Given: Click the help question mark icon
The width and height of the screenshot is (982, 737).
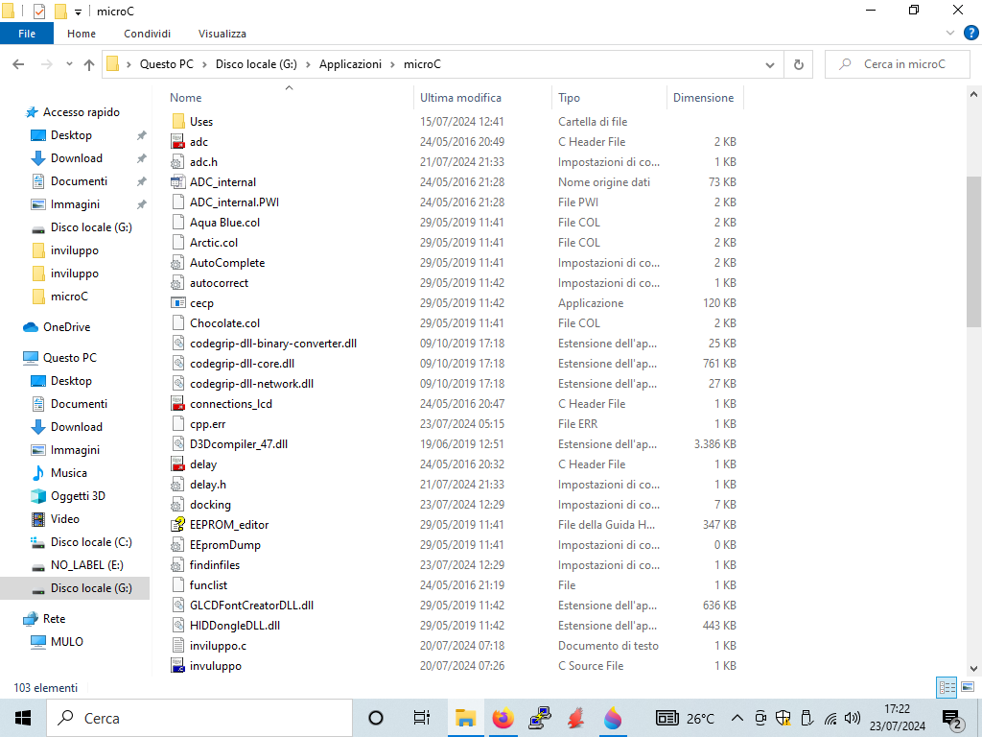Looking at the screenshot, I should point(970,33).
